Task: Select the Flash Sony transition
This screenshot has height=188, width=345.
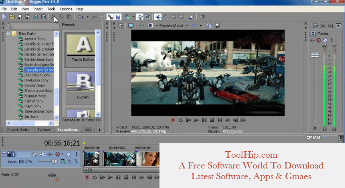Action: tap(33, 106)
